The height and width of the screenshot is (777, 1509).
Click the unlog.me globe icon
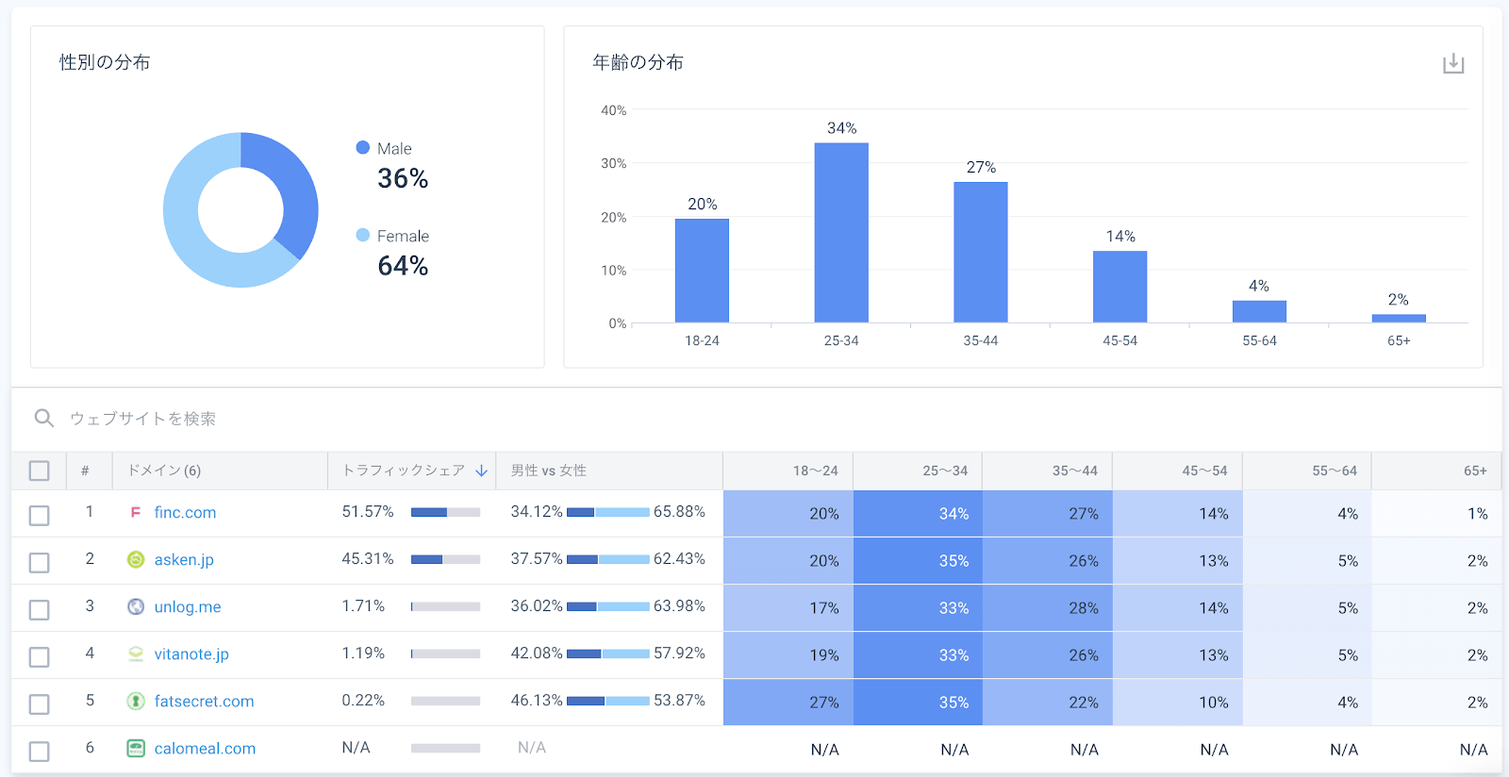136,606
